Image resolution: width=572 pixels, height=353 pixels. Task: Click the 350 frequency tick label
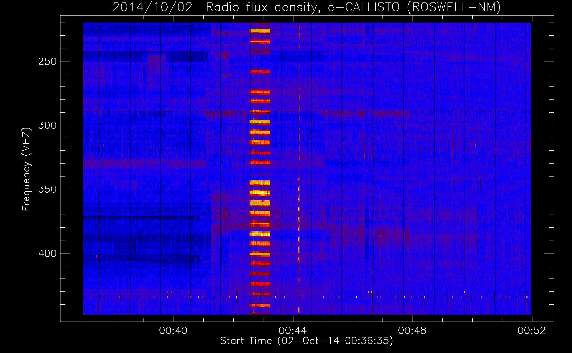click(x=47, y=189)
